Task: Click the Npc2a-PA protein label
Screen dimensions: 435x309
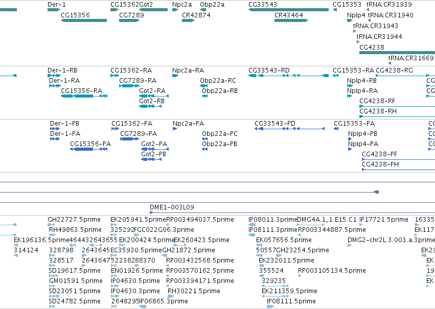Action: coord(189,124)
